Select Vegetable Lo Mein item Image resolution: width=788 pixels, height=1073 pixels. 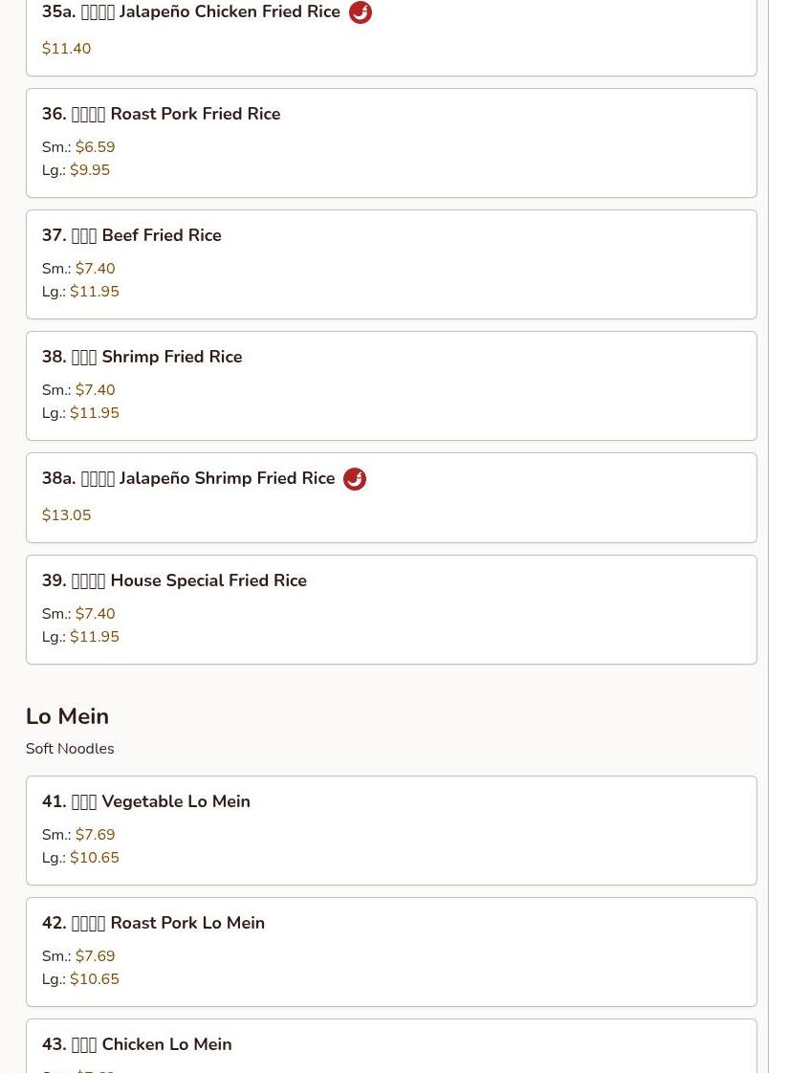pos(146,801)
